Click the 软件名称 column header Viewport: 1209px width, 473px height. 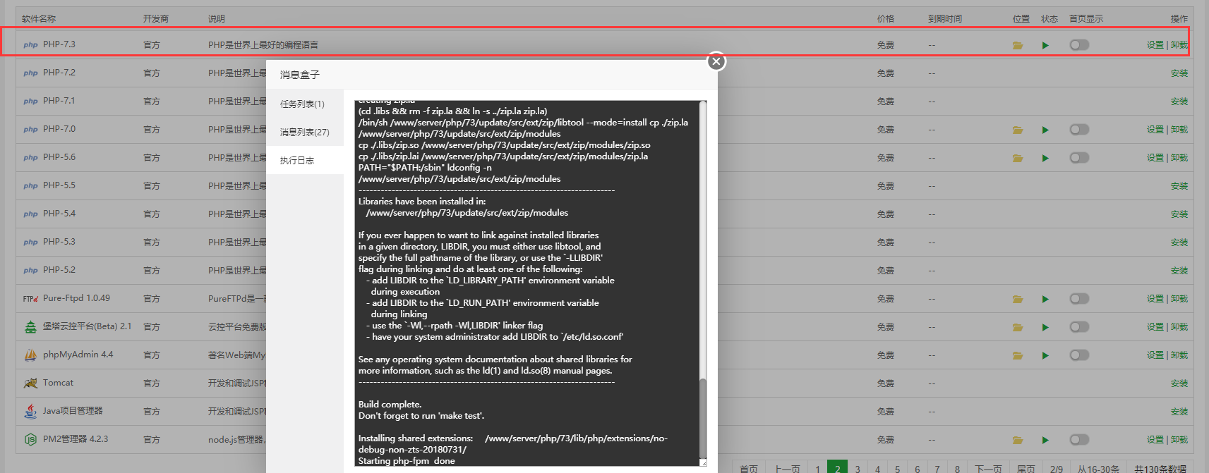click(39, 19)
